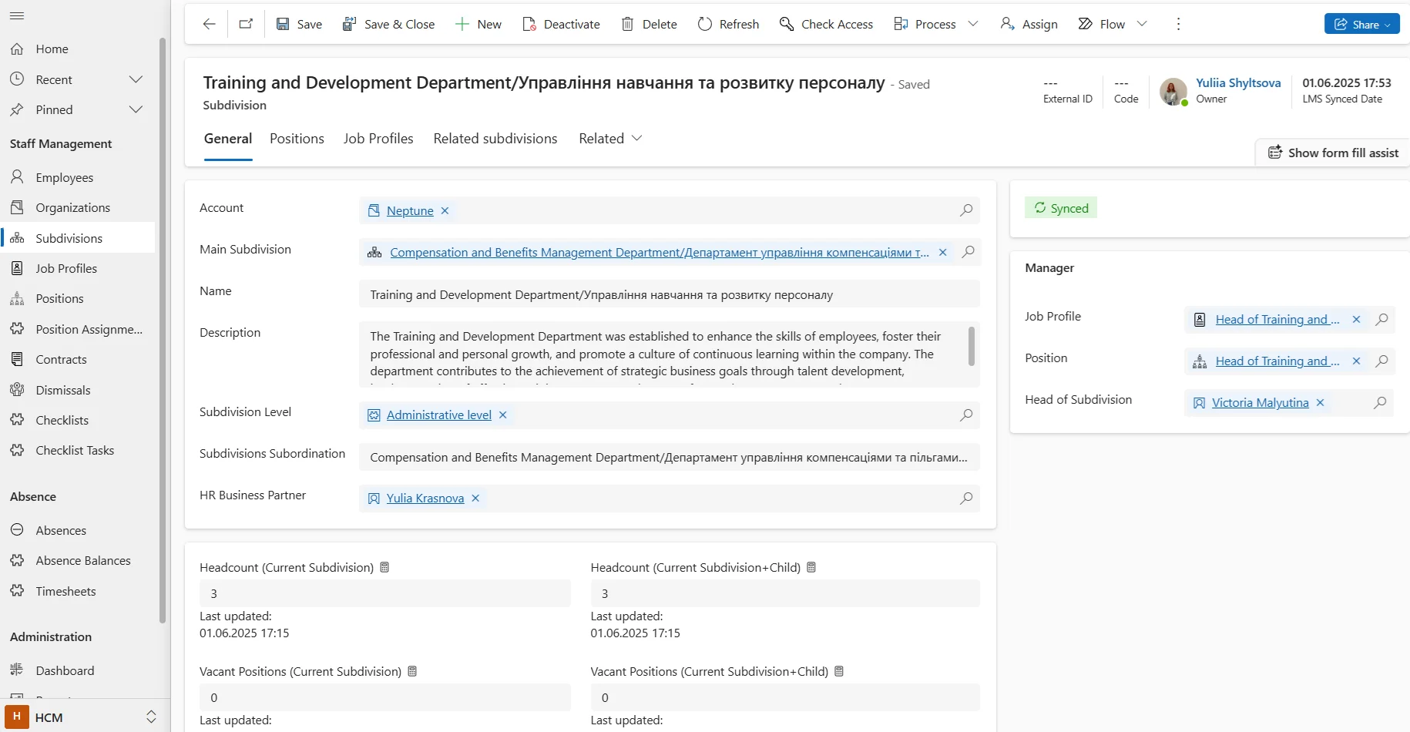This screenshot has height=732, width=1410.
Task: Remove Neptune from Account field
Action: pos(445,211)
